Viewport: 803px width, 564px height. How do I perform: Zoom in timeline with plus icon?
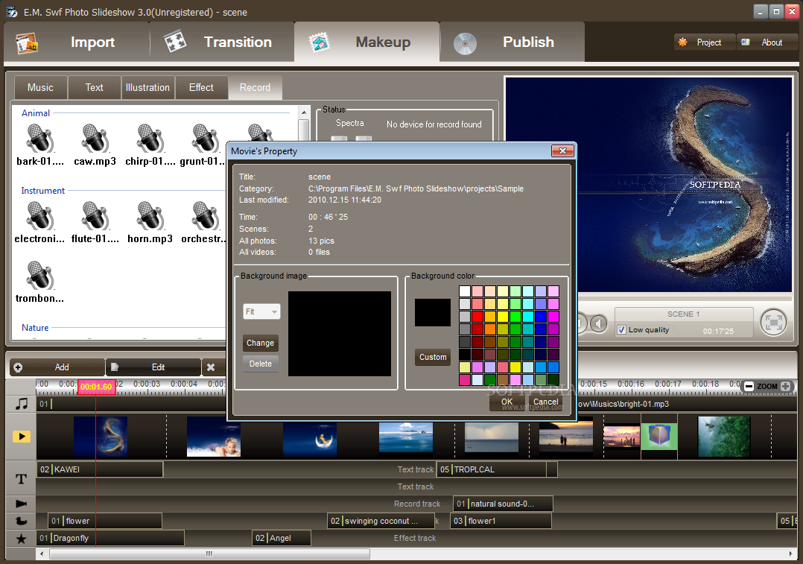coord(786,386)
